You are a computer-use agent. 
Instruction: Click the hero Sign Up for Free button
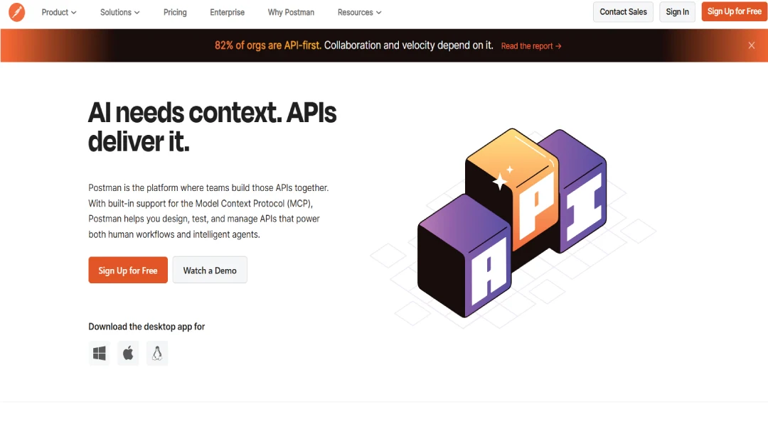[x=128, y=271]
